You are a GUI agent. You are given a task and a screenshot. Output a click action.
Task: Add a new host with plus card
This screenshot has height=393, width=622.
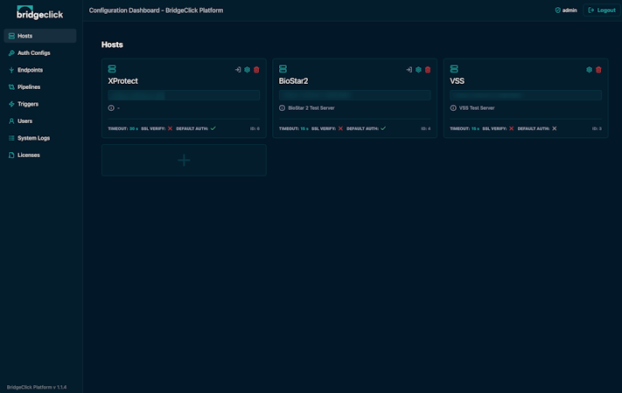click(184, 160)
